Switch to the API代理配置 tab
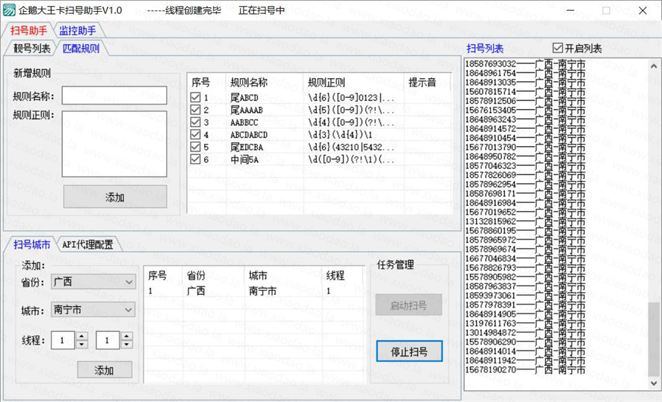 pyautogui.click(x=87, y=245)
